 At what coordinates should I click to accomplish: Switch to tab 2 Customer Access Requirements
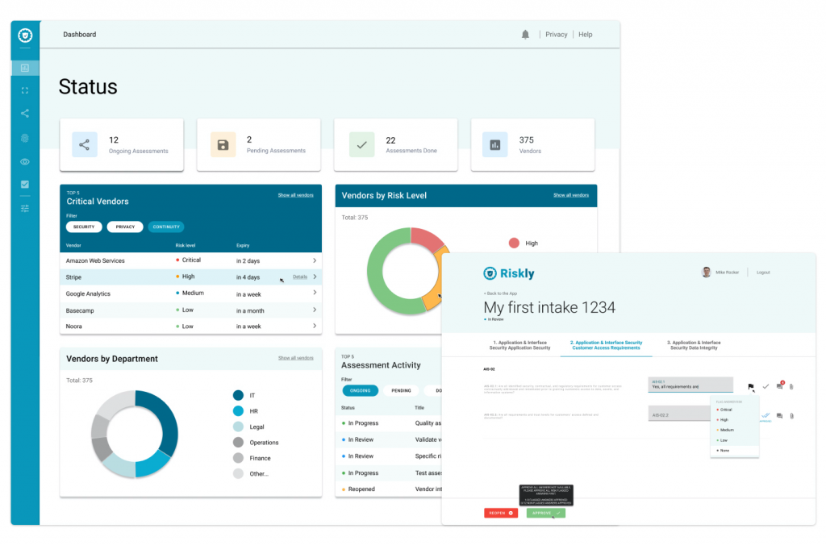click(607, 345)
